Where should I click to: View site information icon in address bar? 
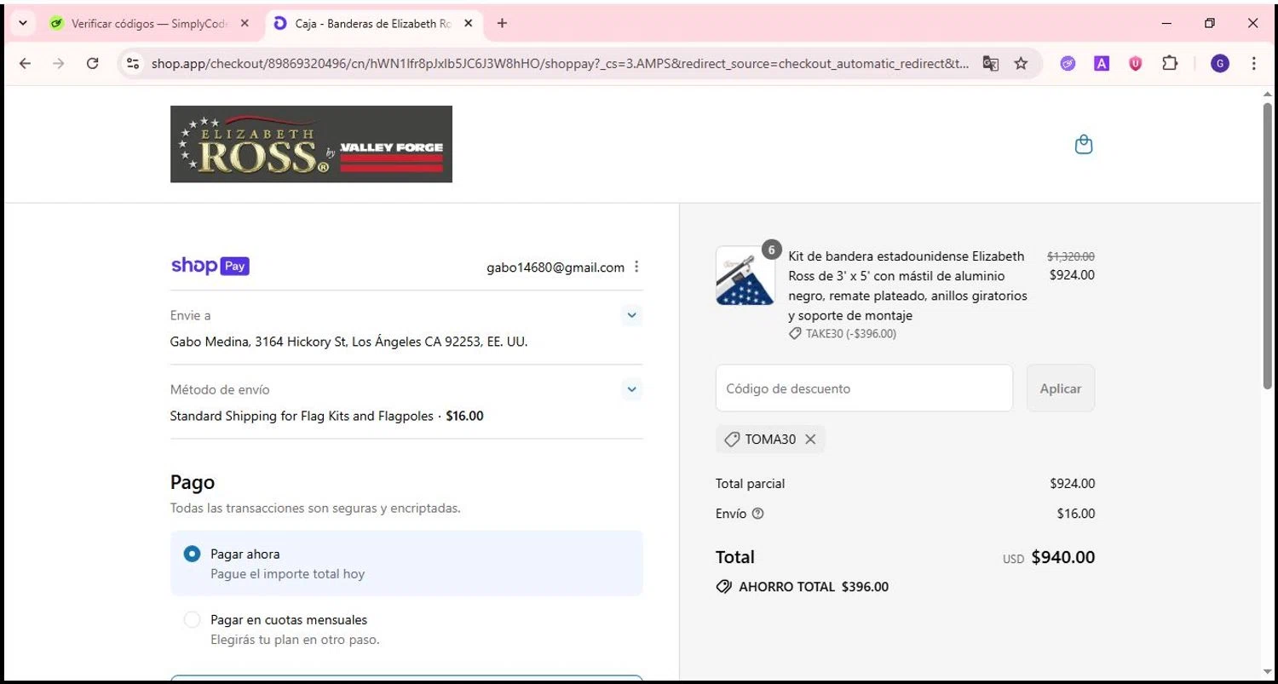click(x=132, y=63)
